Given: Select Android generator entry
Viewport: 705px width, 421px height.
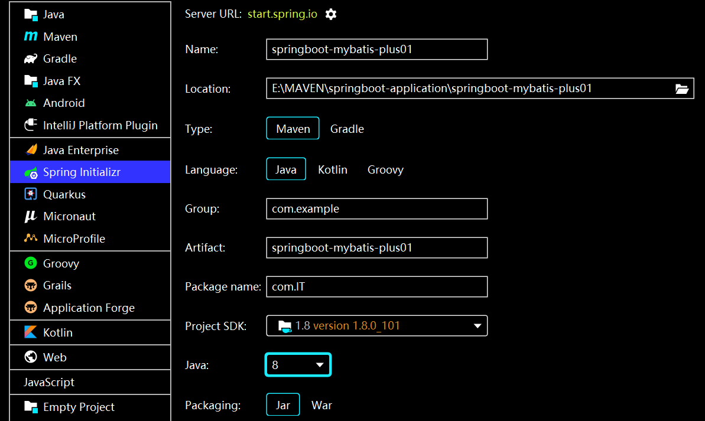Looking at the screenshot, I should click(x=90, y=103).
